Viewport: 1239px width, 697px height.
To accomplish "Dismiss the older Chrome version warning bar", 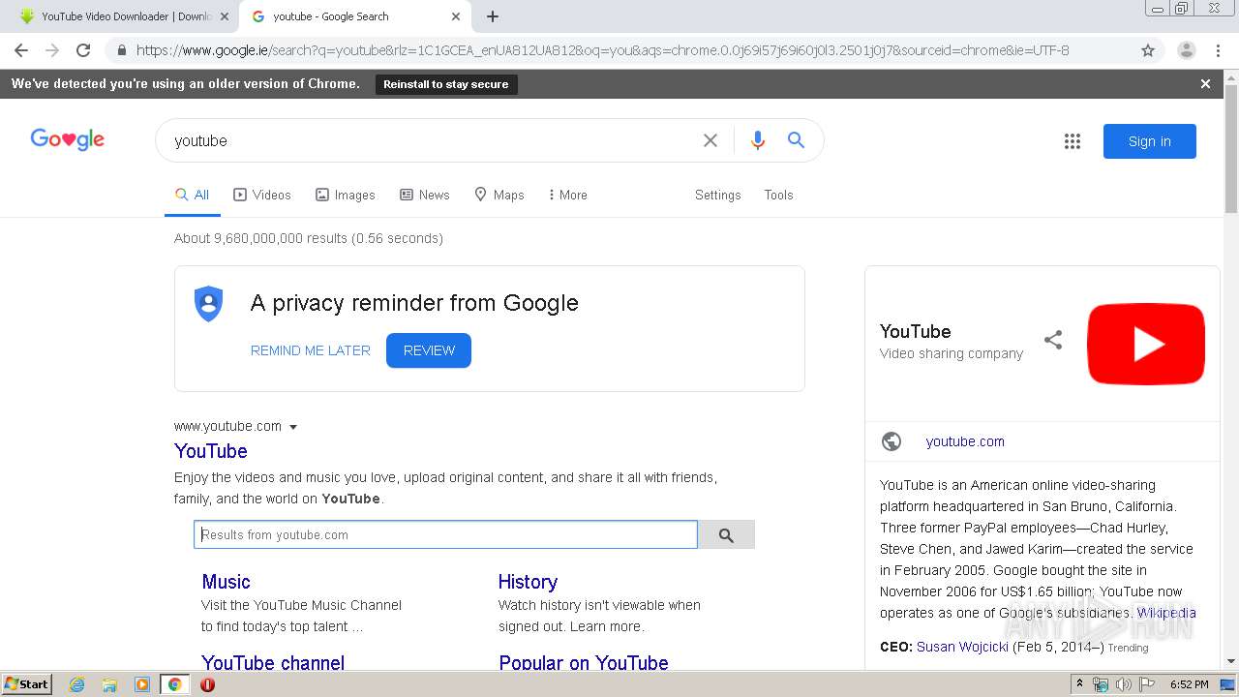I will click(1205, 84).
